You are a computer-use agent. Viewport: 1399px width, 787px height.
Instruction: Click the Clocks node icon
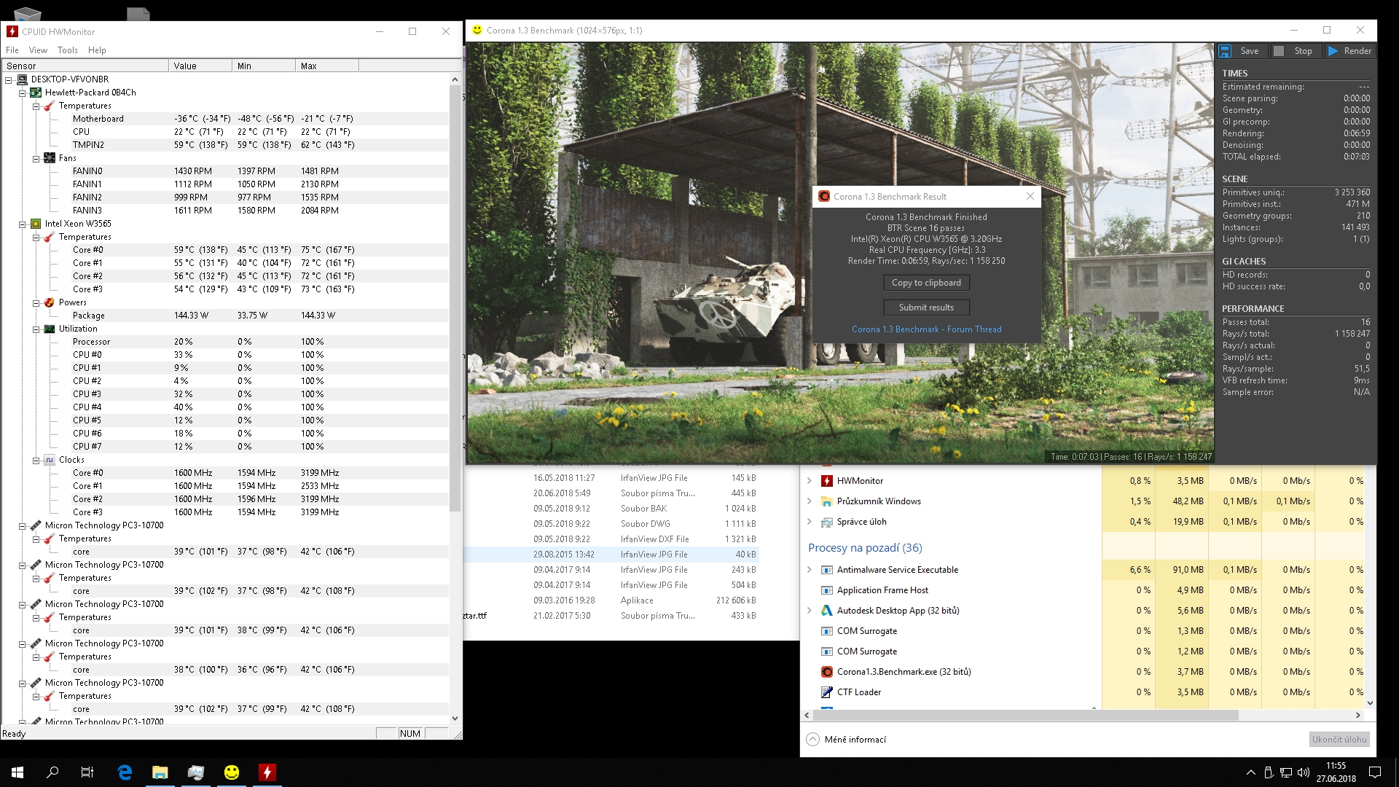click(x=50, y=460)
